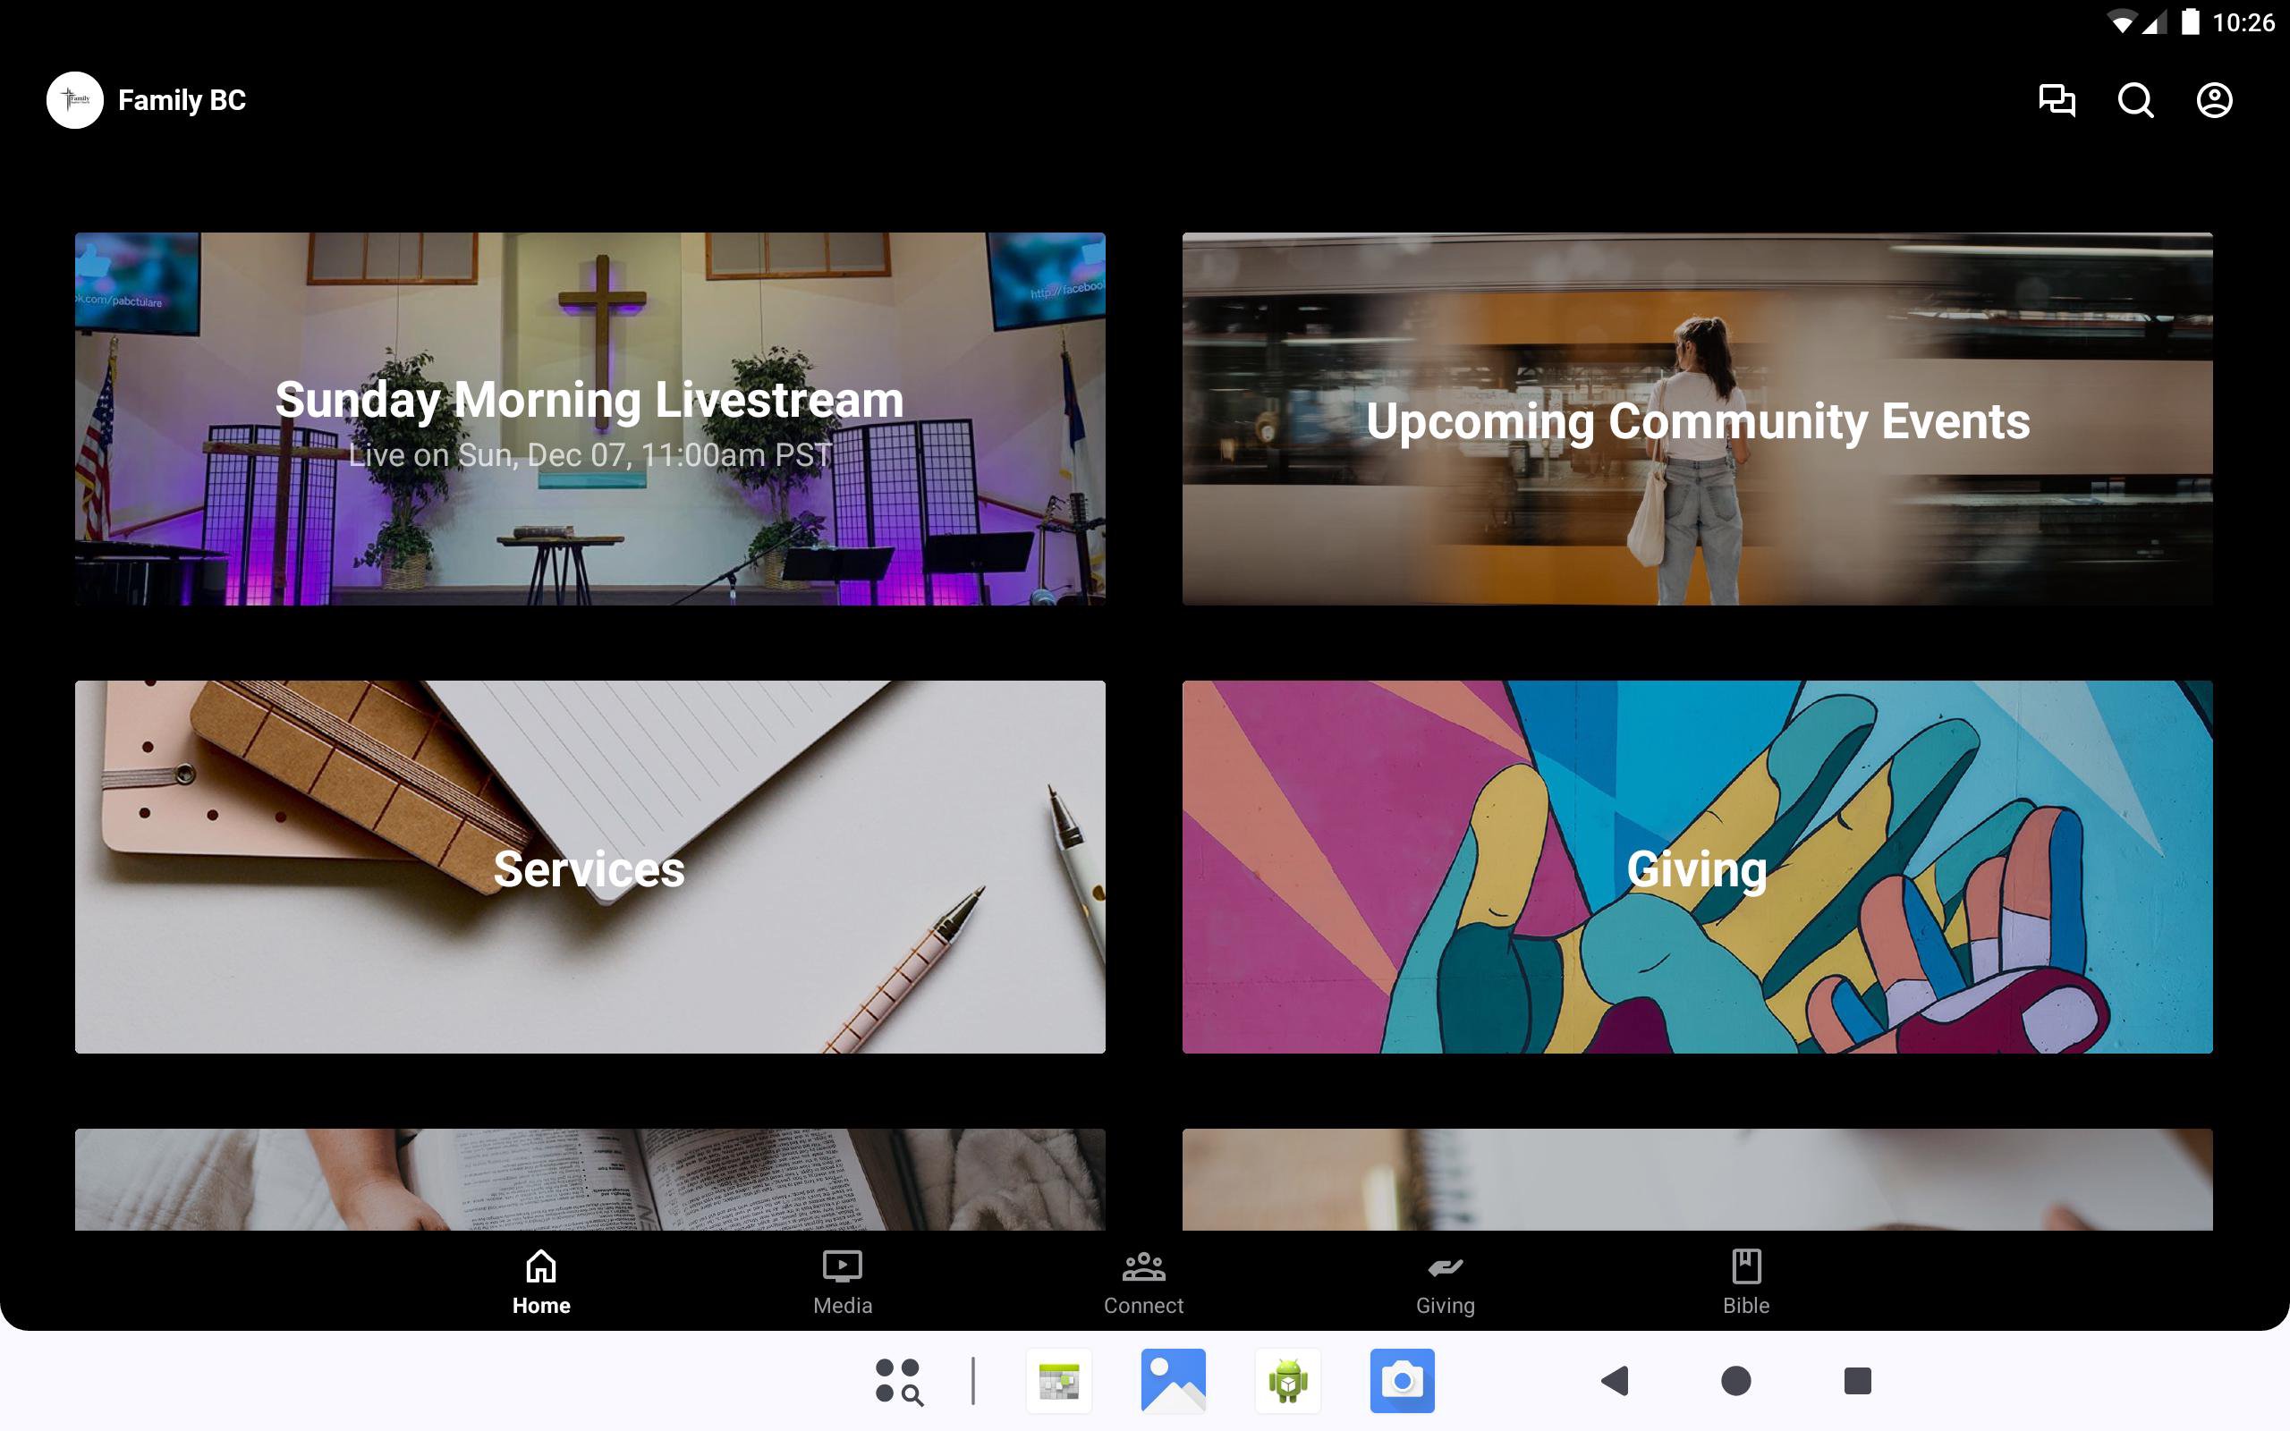The image size is (2290, 1431).
Task: Select the Giving tab in bottom navigation
Action: point(1445,1282)
